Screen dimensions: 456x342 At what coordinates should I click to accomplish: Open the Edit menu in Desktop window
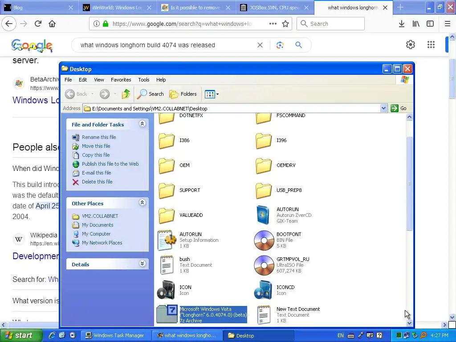(83, 80)
